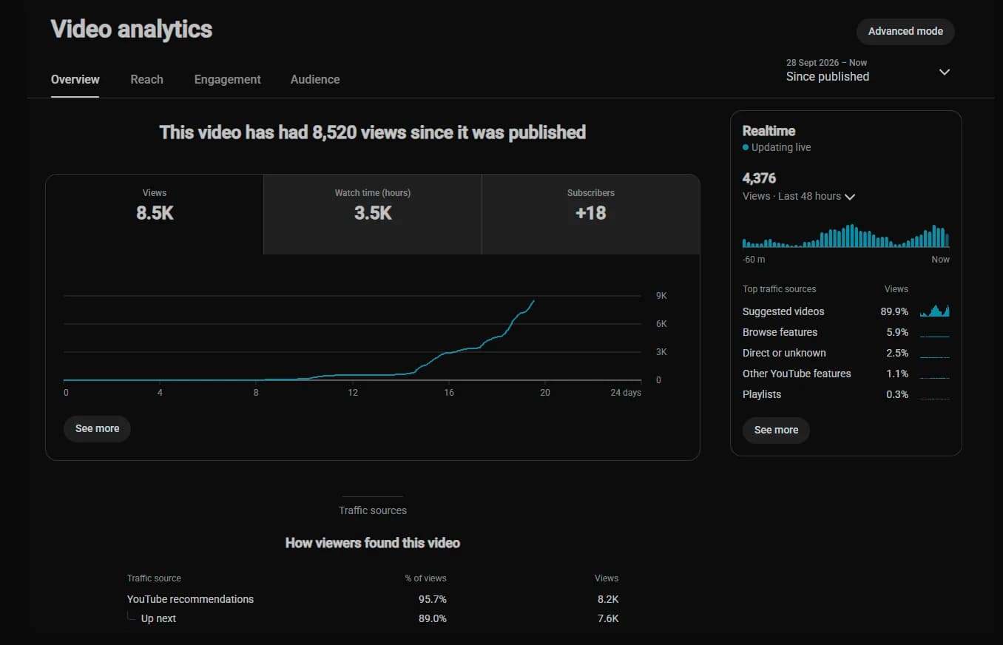Click the Advanced mode button

coord(905,31)
